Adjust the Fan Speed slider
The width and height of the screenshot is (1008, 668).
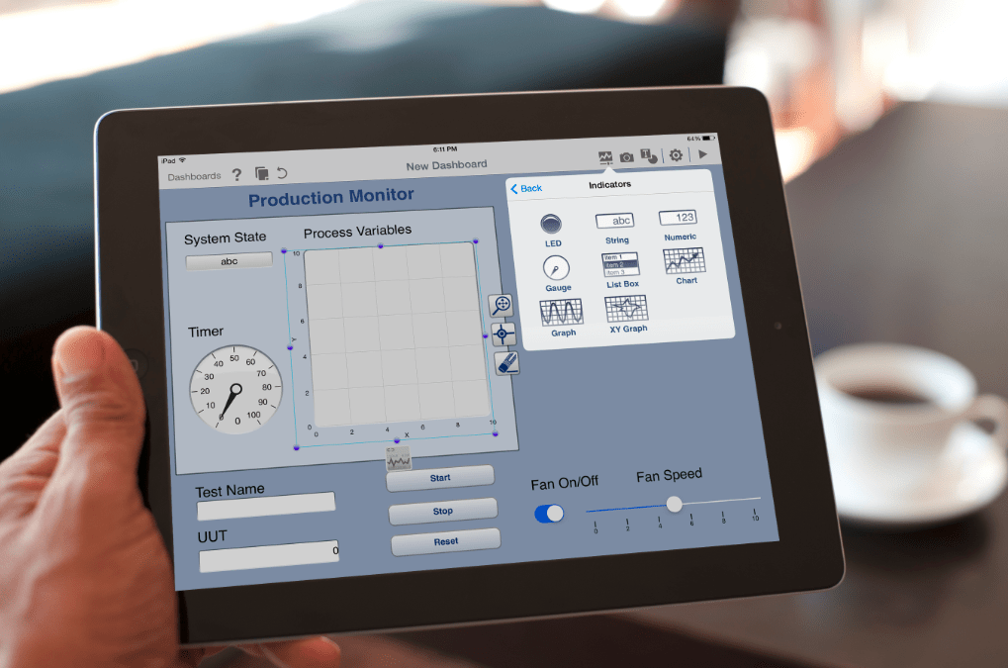[x=674, y=505]
